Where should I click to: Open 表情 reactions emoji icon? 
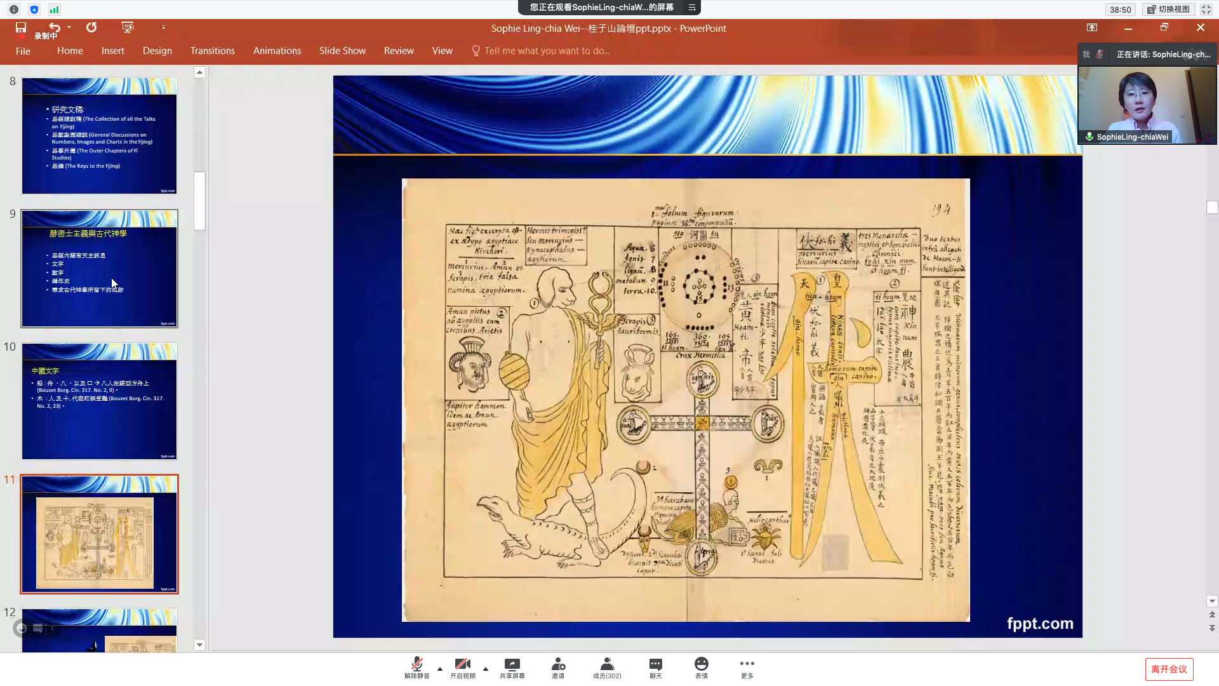coord(702,664)
